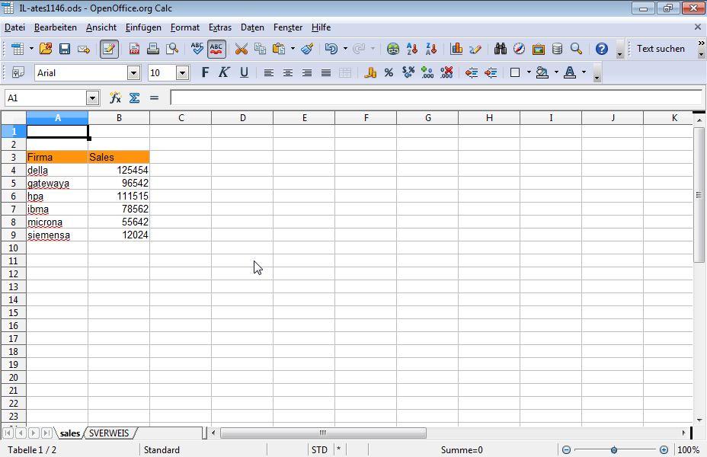Sort descending Z to A
Image resolution: width=707 pixels, height=457 pixels.
[x=431, y=49]
